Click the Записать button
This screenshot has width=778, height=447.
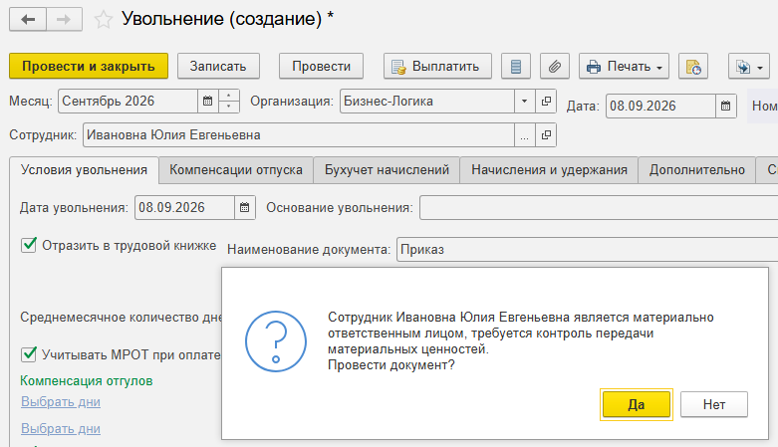(x=218, y=66)
